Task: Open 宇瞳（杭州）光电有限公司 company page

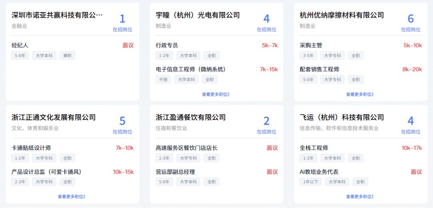Action: coord(198,15)
